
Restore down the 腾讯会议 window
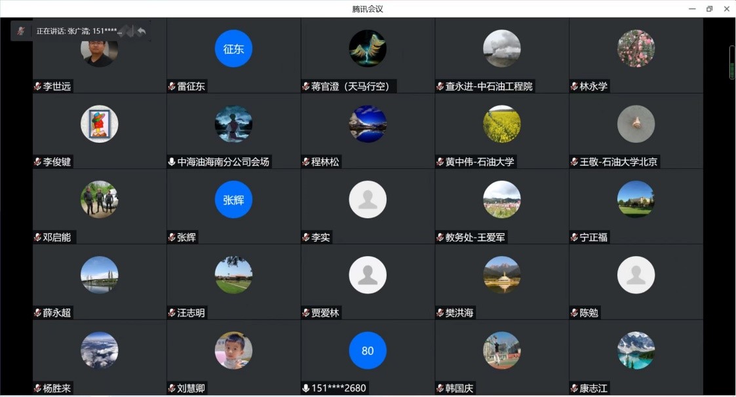709,9
